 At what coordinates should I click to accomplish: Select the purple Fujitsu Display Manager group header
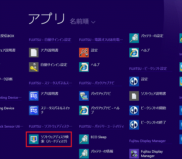coord(147,141)
